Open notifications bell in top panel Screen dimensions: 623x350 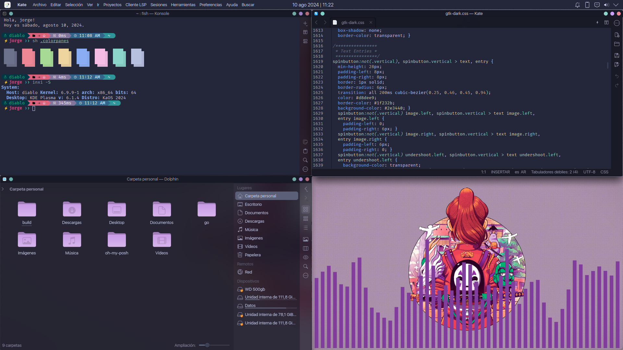pyautogui.click(x=578, y=5)
